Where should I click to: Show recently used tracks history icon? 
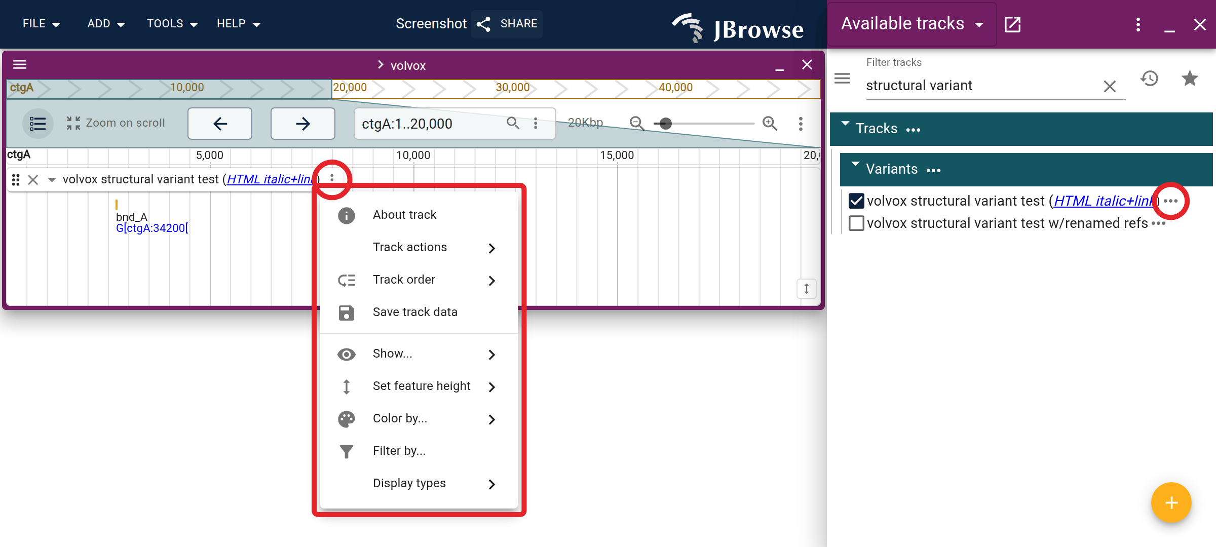point(1150,79)
